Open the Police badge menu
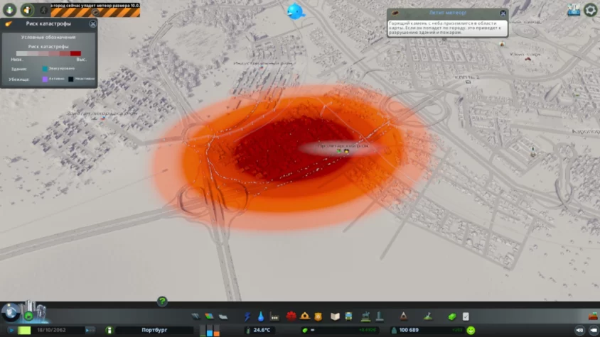This screenshot has height=337, width=600. 318,316
